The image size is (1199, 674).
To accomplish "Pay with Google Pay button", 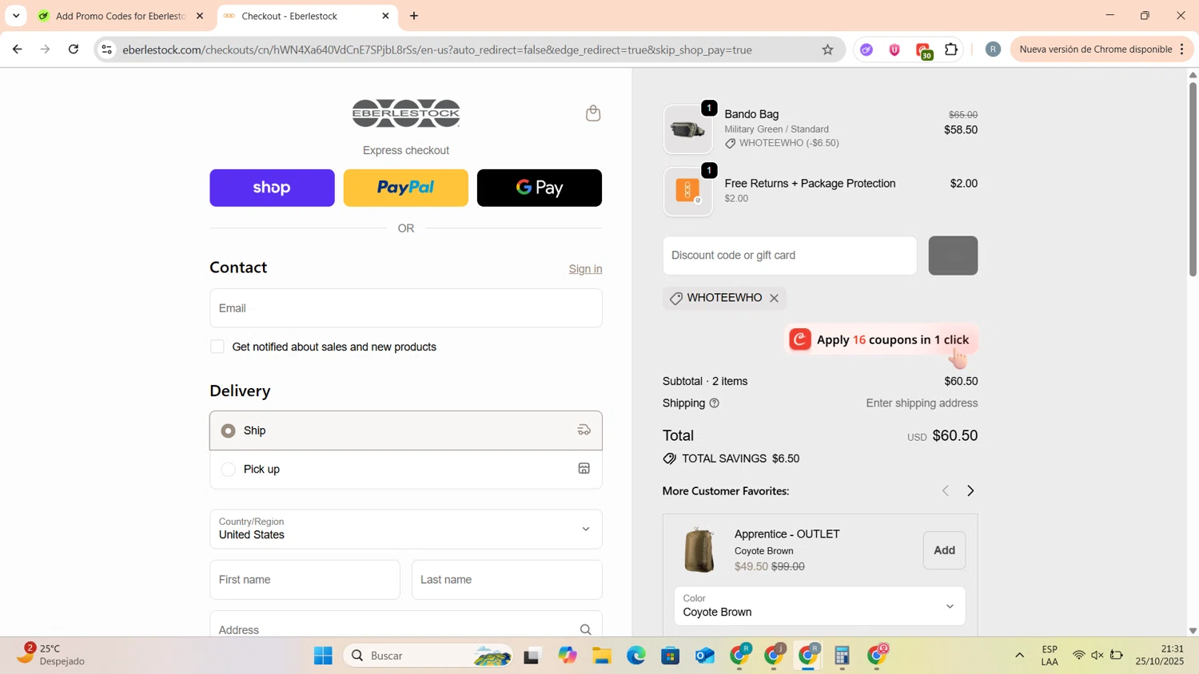I will coord(540,188).
